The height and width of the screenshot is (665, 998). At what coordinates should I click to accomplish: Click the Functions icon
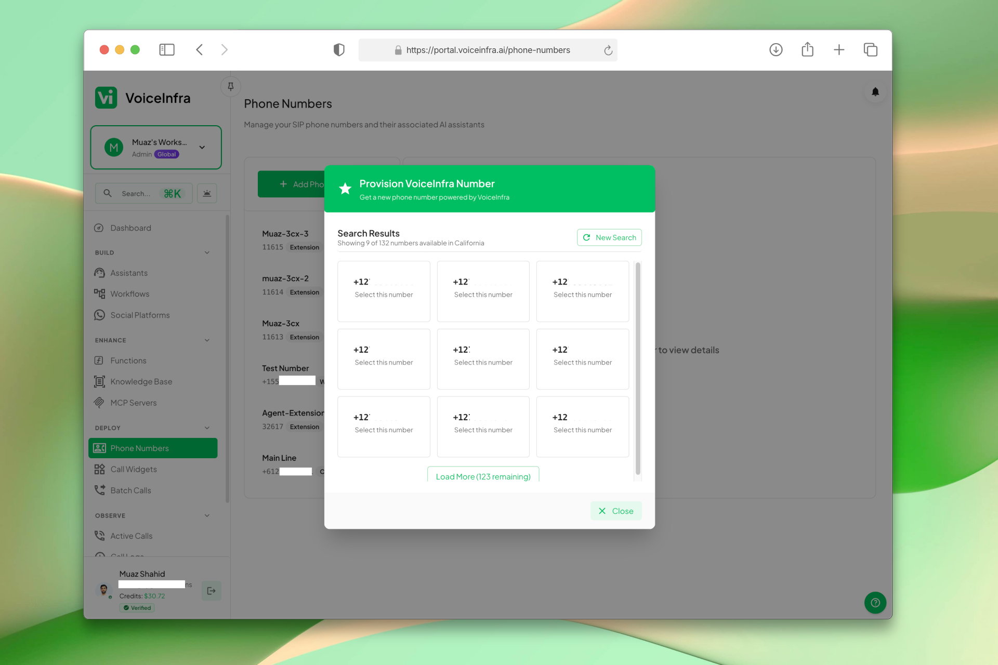tap(99, 361)
